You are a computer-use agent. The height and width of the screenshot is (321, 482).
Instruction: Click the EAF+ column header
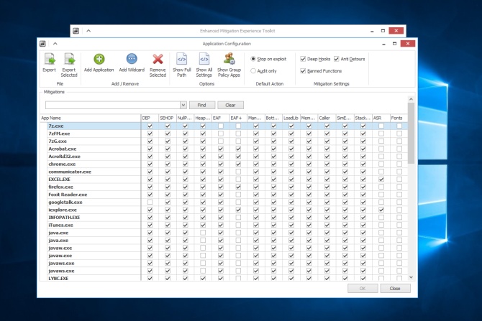238,118
